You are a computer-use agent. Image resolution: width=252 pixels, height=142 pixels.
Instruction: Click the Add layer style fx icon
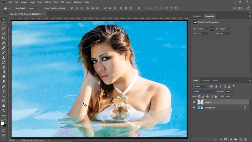pyautogui.click(x=221, y=139)
